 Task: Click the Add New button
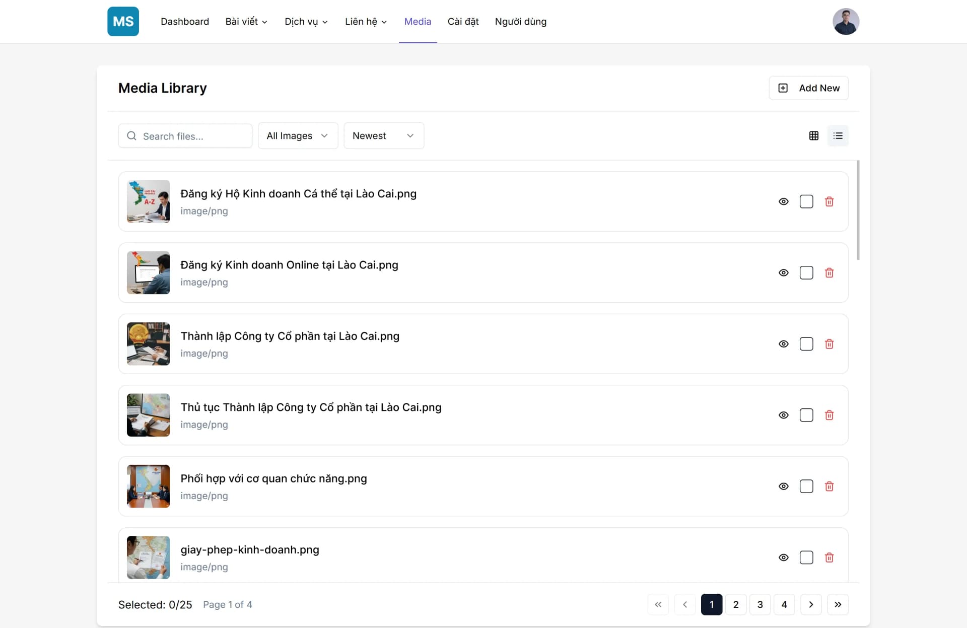pyautogui.click(x=808, y=88)
